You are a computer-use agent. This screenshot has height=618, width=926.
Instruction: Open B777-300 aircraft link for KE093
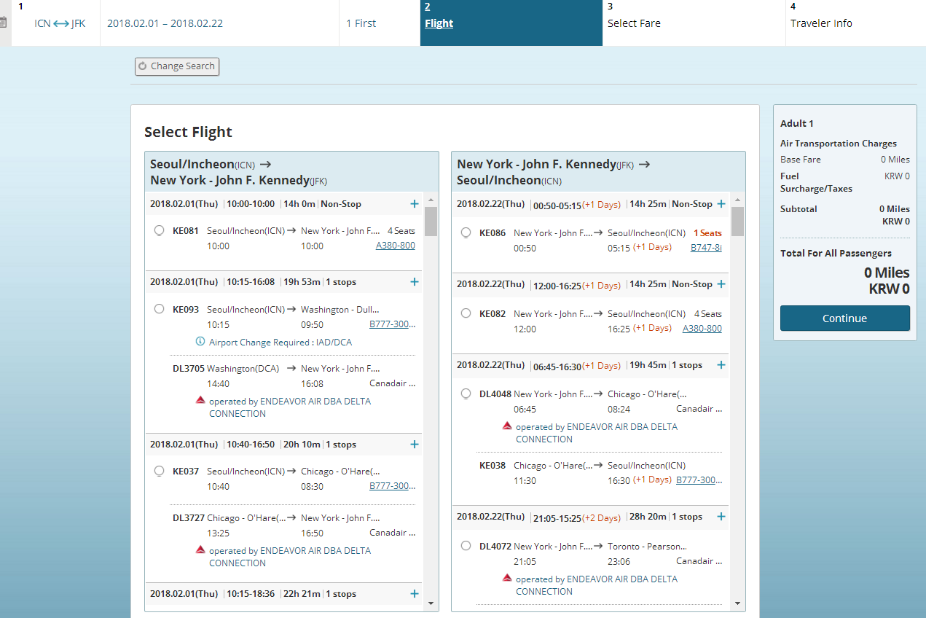point(393,324)
